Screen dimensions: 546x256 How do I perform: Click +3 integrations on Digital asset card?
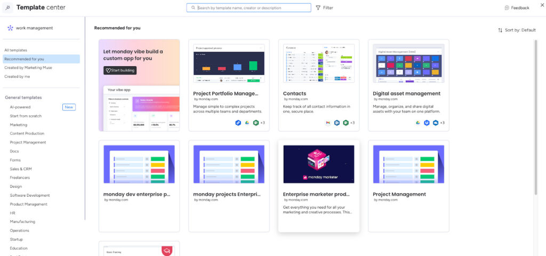[442, 123]
